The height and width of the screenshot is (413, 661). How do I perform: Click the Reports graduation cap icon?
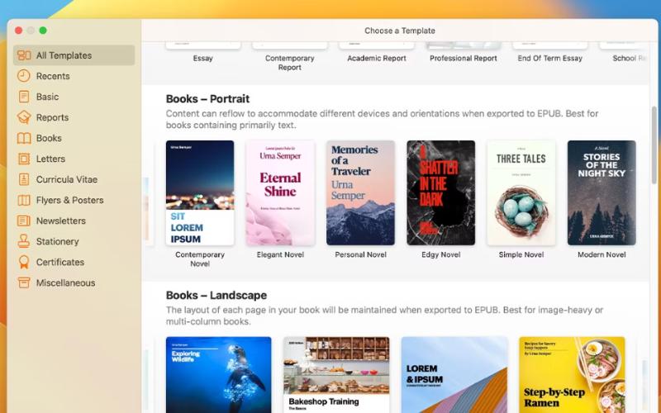pos(24,117)
